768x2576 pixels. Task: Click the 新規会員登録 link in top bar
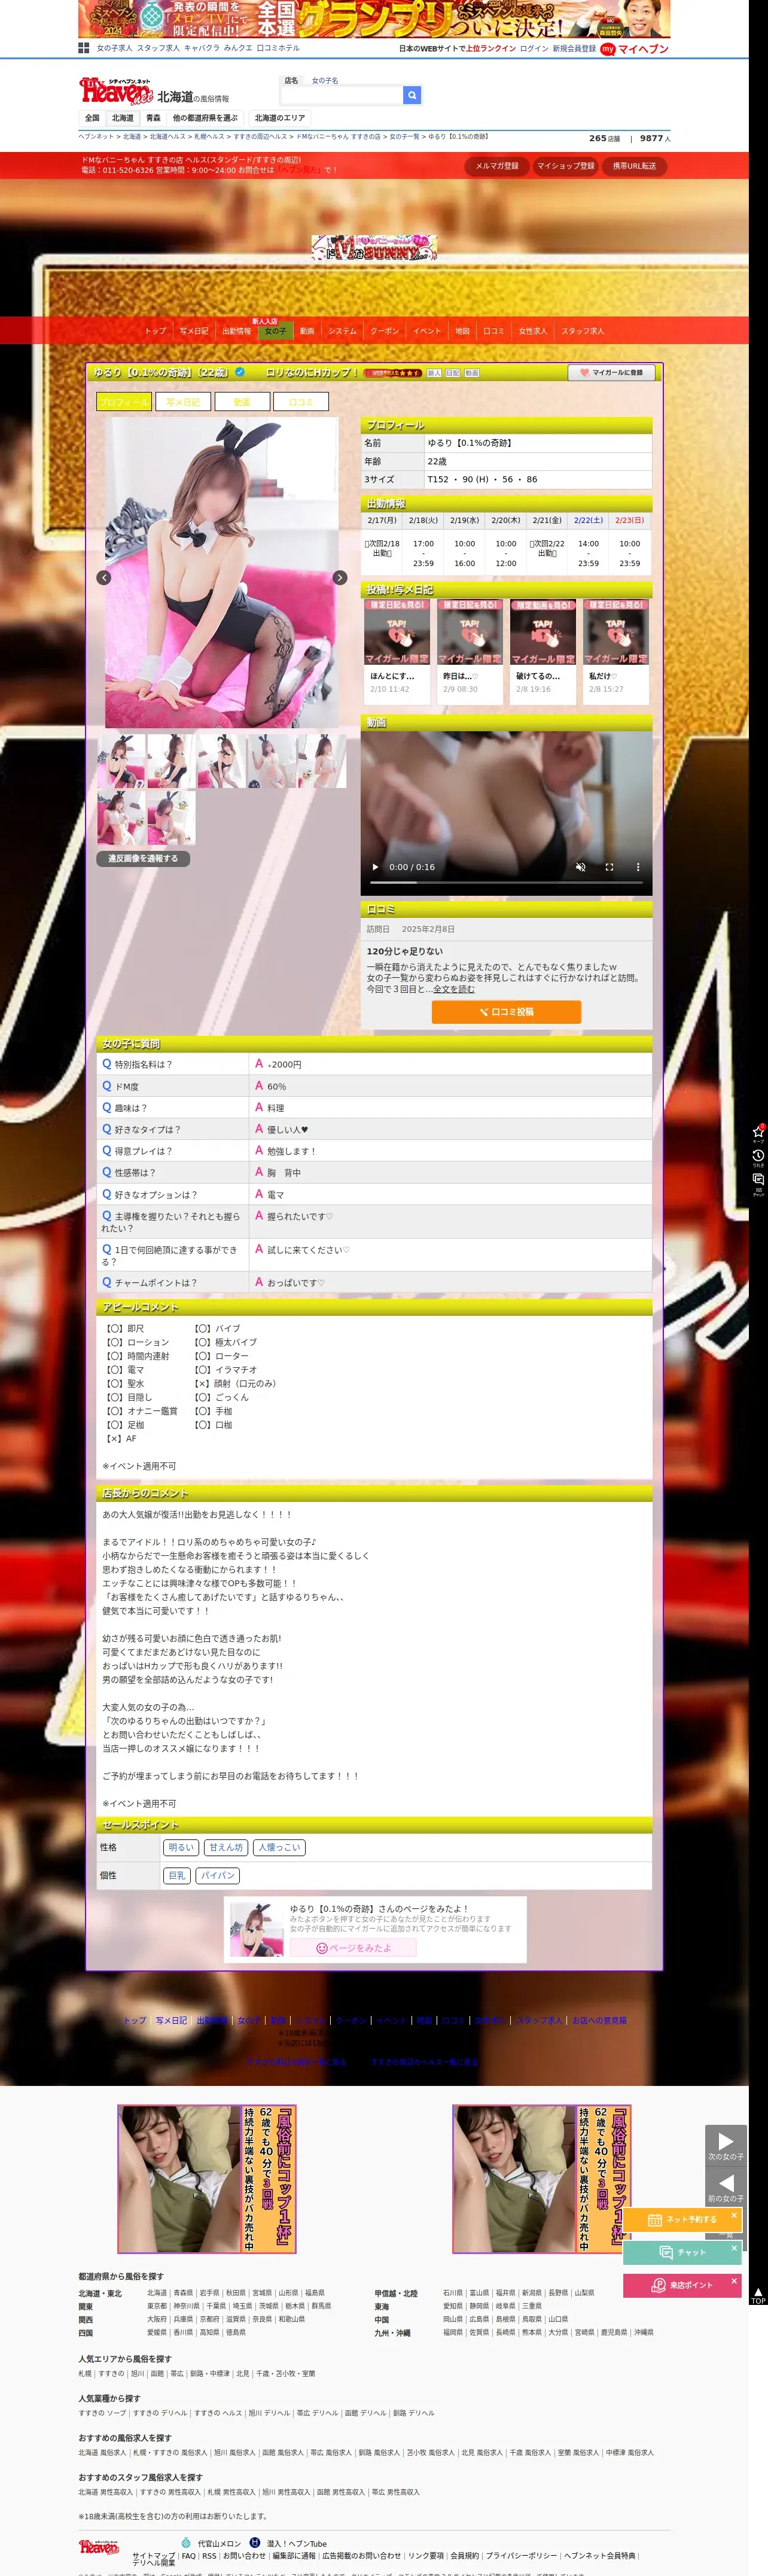pyautogui.click(x=574, y=48)
